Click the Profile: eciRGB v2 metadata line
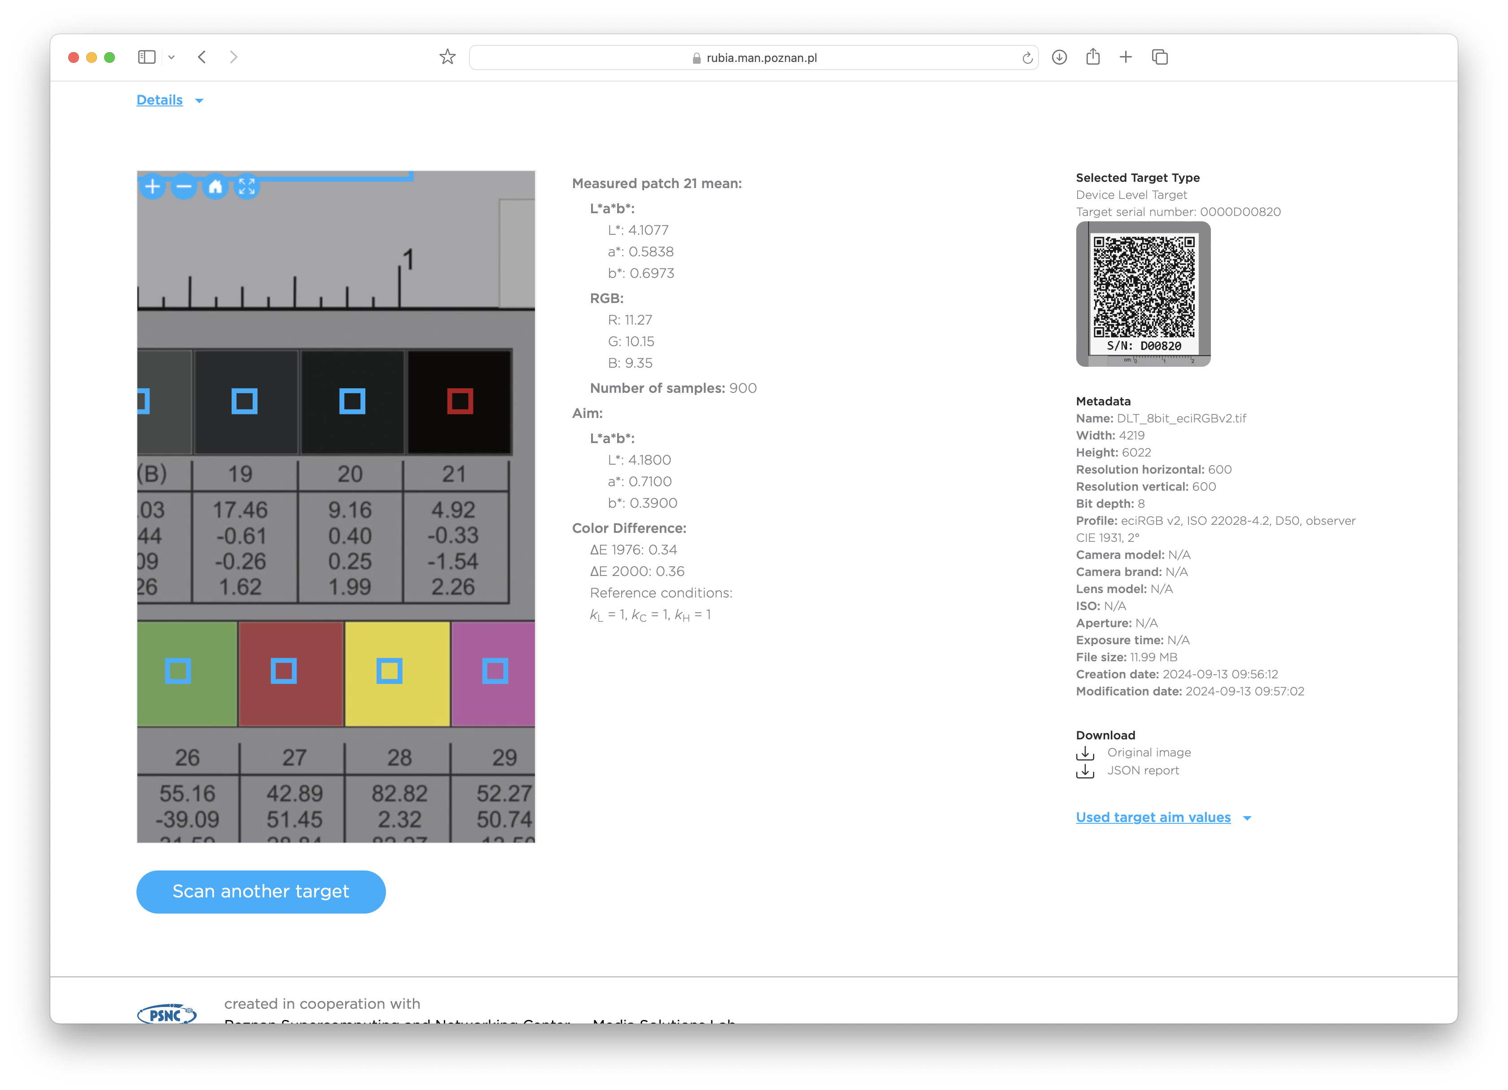This screenshot has height=1090, width=1508. (1215, 529)
